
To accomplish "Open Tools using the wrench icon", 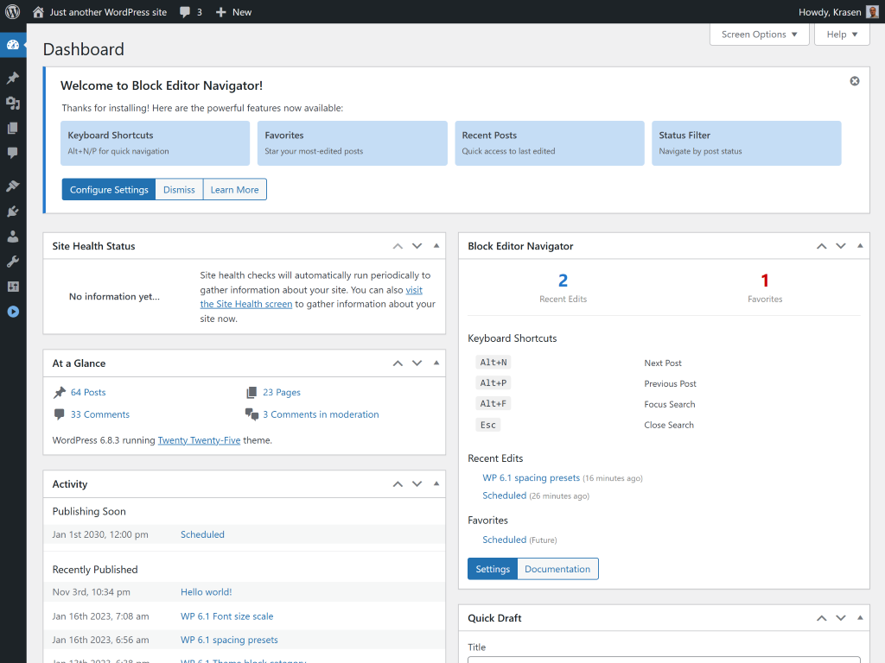I will click(x=13, y=262).
